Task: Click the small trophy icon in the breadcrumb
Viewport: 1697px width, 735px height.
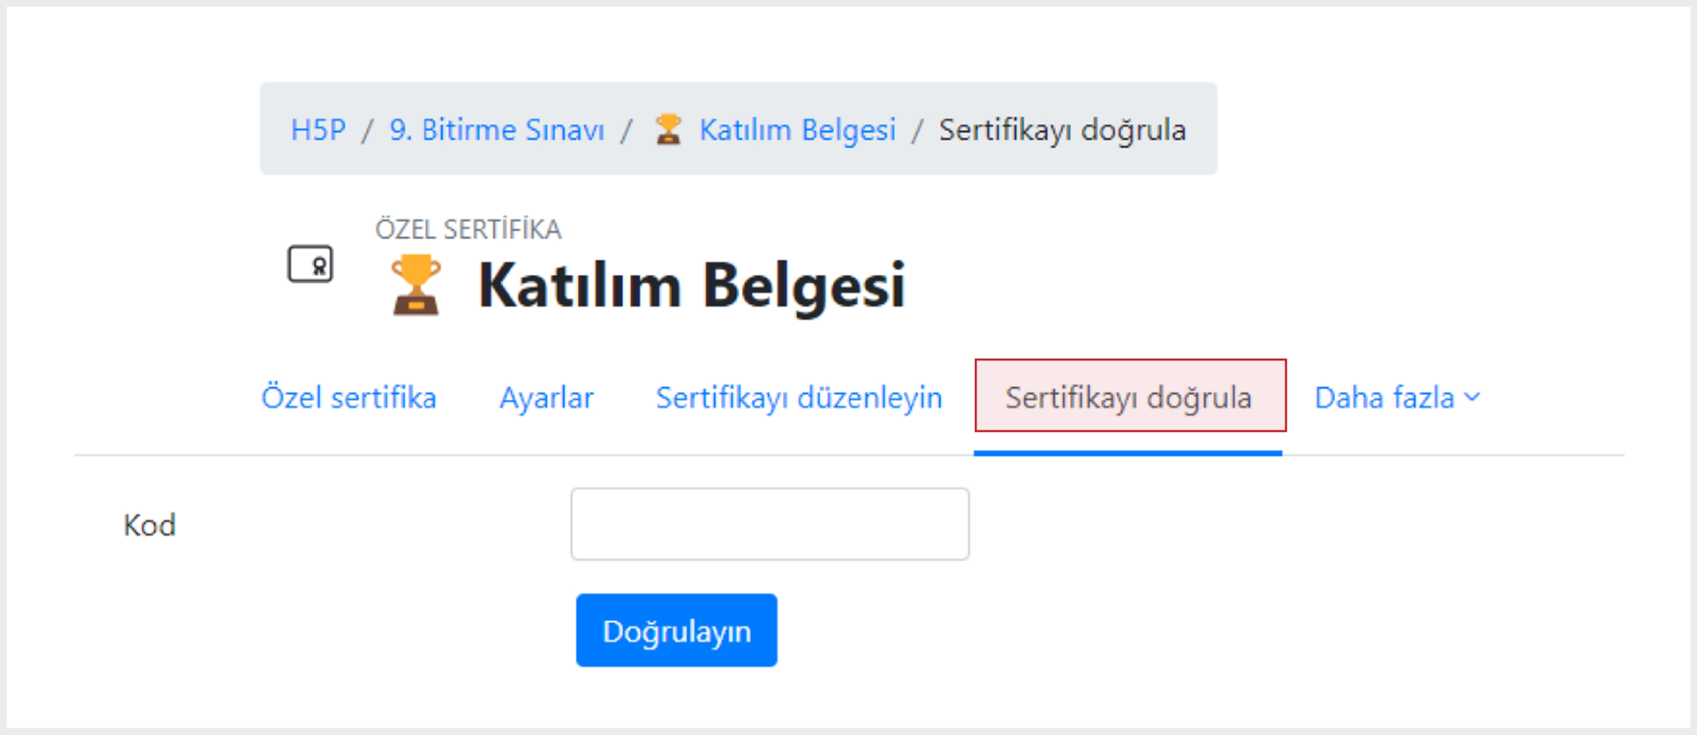Action: tap(668, 130)
